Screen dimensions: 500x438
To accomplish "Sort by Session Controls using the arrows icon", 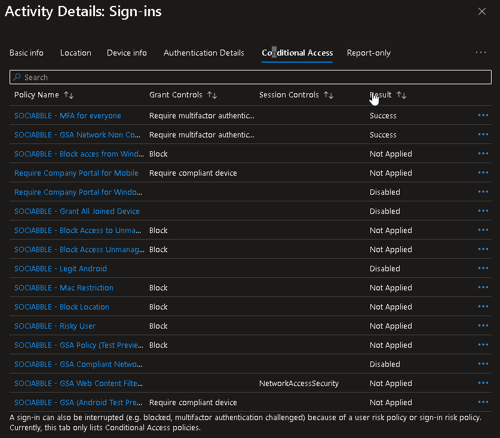I will [329, 95].
